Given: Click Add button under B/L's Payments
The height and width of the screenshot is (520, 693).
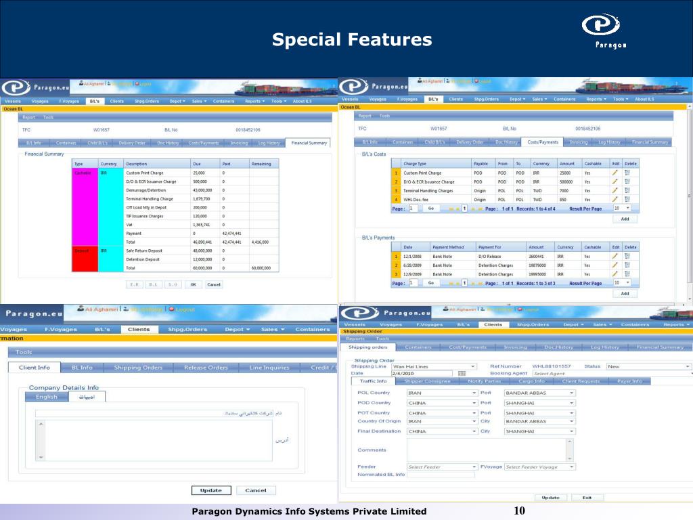Looking at the screenshot, I should (x=625, y=294).
